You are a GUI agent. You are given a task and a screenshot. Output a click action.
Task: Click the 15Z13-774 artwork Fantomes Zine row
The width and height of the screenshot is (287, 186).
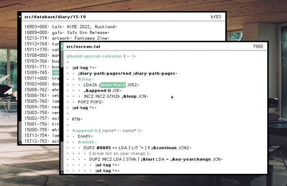pos(66,38)
